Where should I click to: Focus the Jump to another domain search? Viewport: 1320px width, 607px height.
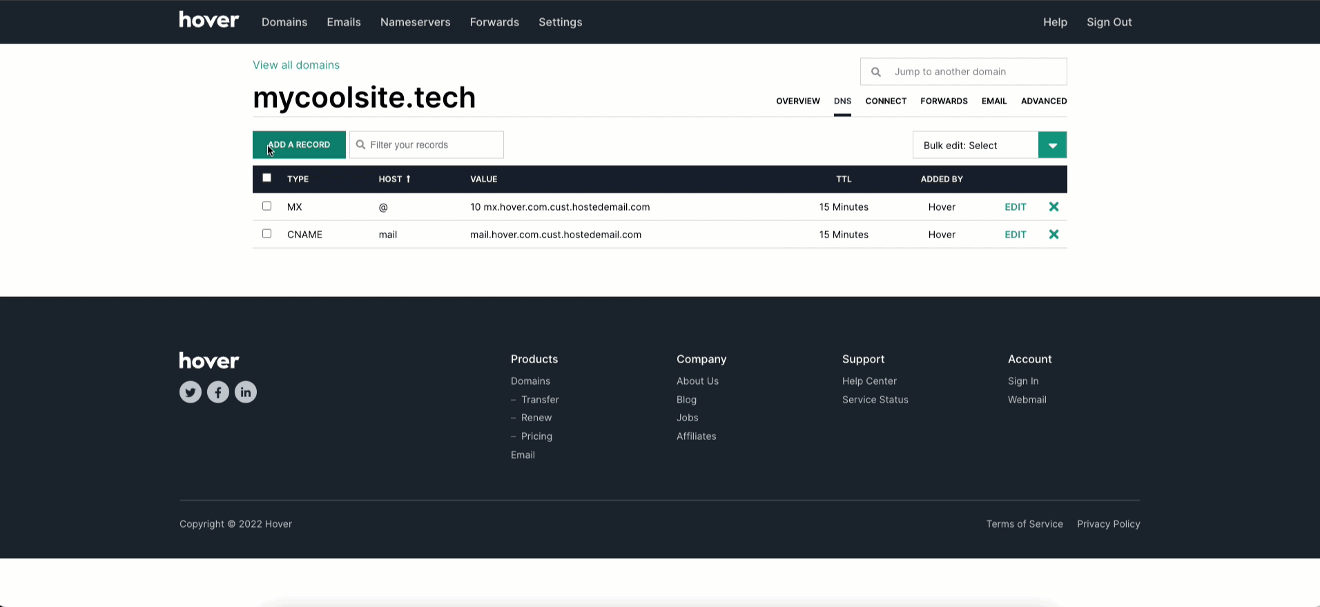pyautogui.click(x=963, y=72)
